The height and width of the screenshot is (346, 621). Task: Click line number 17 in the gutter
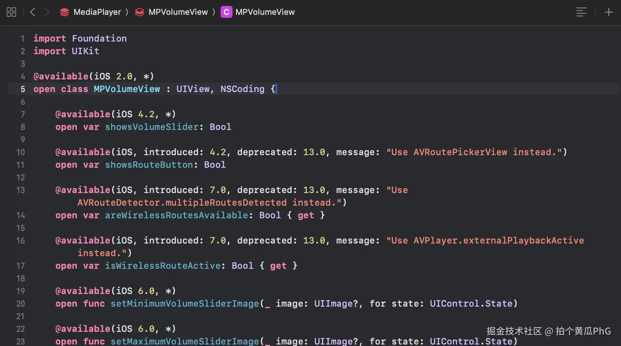(20, 266)
